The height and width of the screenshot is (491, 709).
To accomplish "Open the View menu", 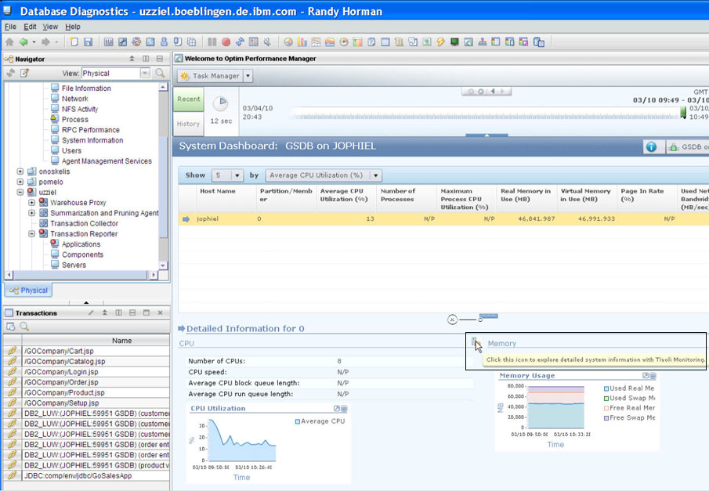I will coord(50,27).
